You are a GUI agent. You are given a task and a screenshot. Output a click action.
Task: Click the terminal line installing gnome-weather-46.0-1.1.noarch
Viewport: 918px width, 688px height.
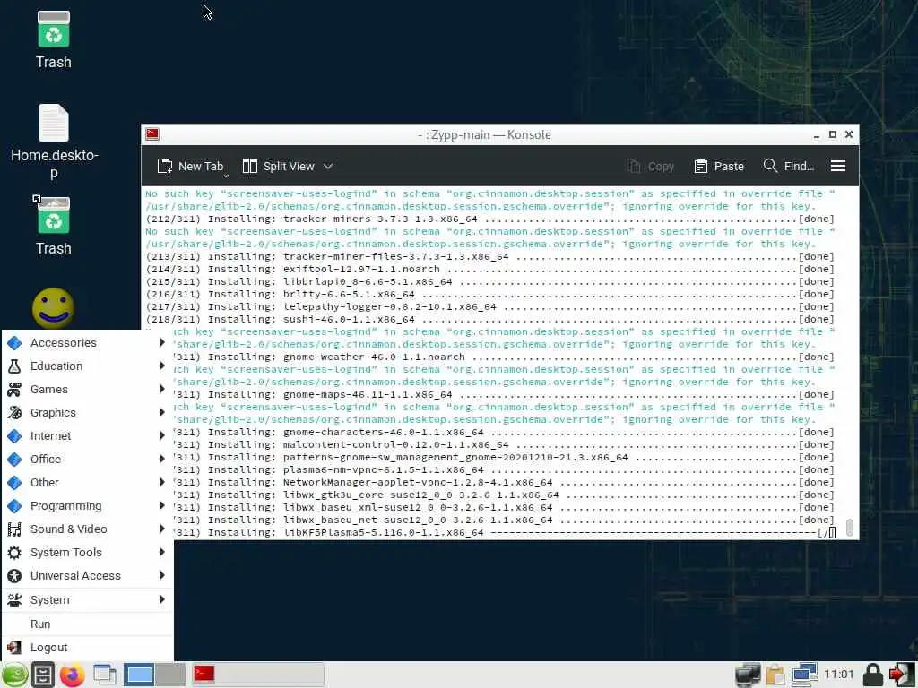505,357
